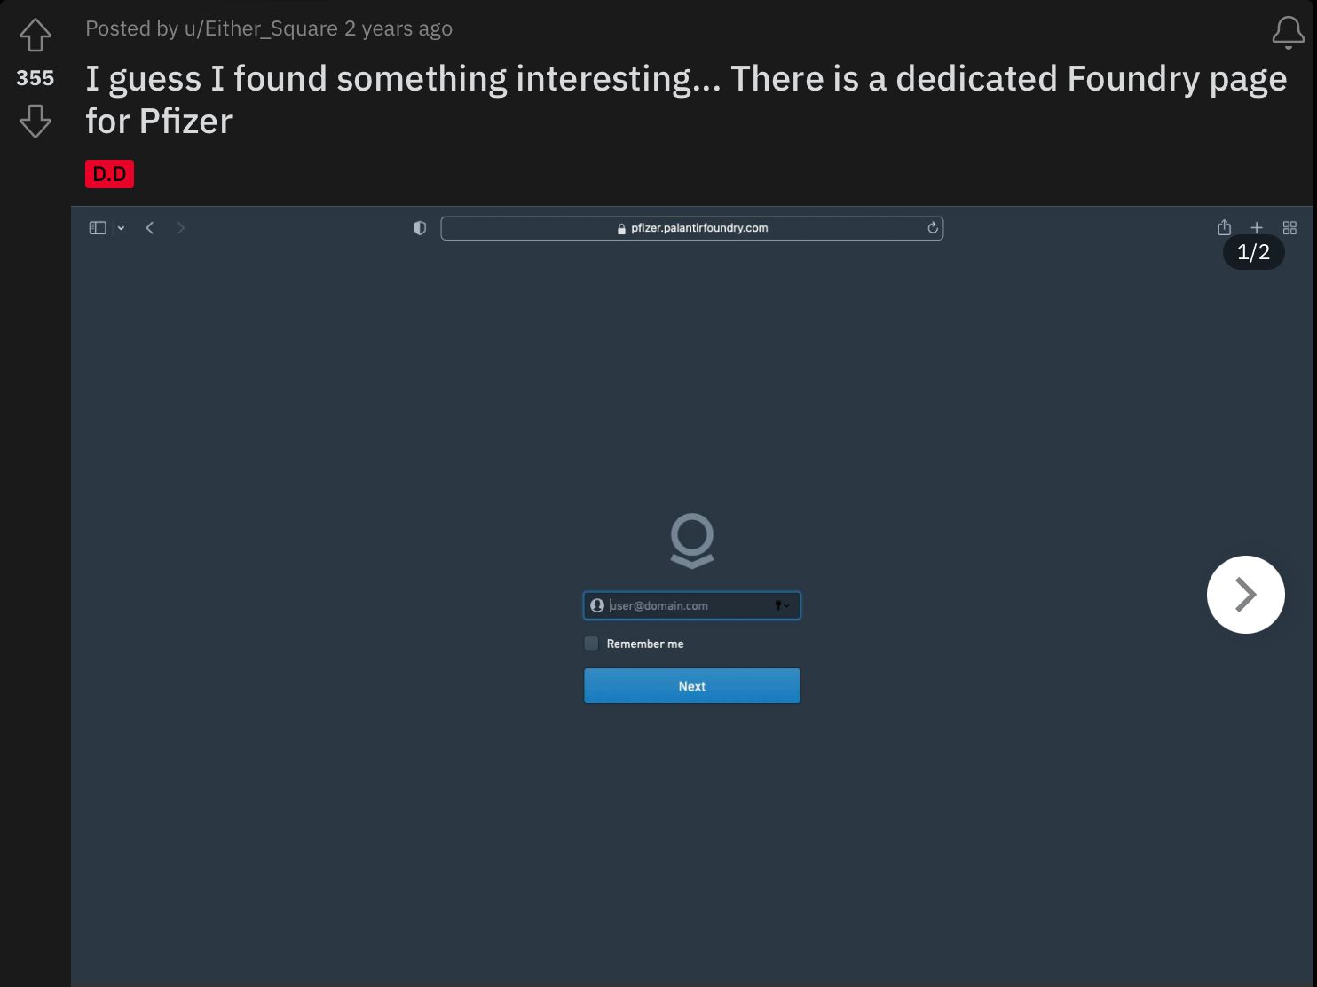1317x987 pixels.
Task: Click the pfizer.palantirfoundry.com address bar
Action: click(692, 228)
